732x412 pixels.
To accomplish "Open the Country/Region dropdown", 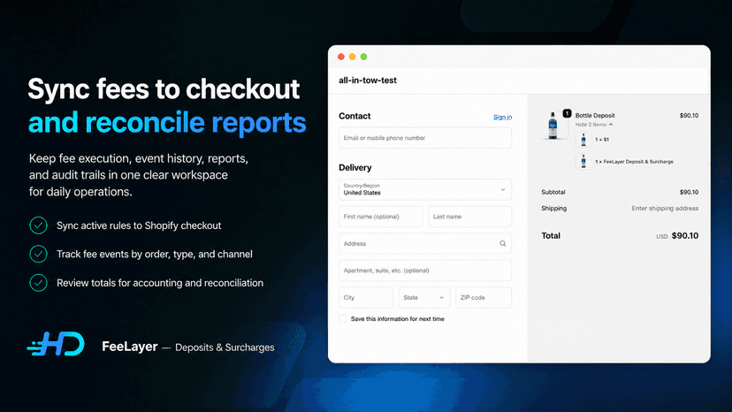I will click(425, 189).
